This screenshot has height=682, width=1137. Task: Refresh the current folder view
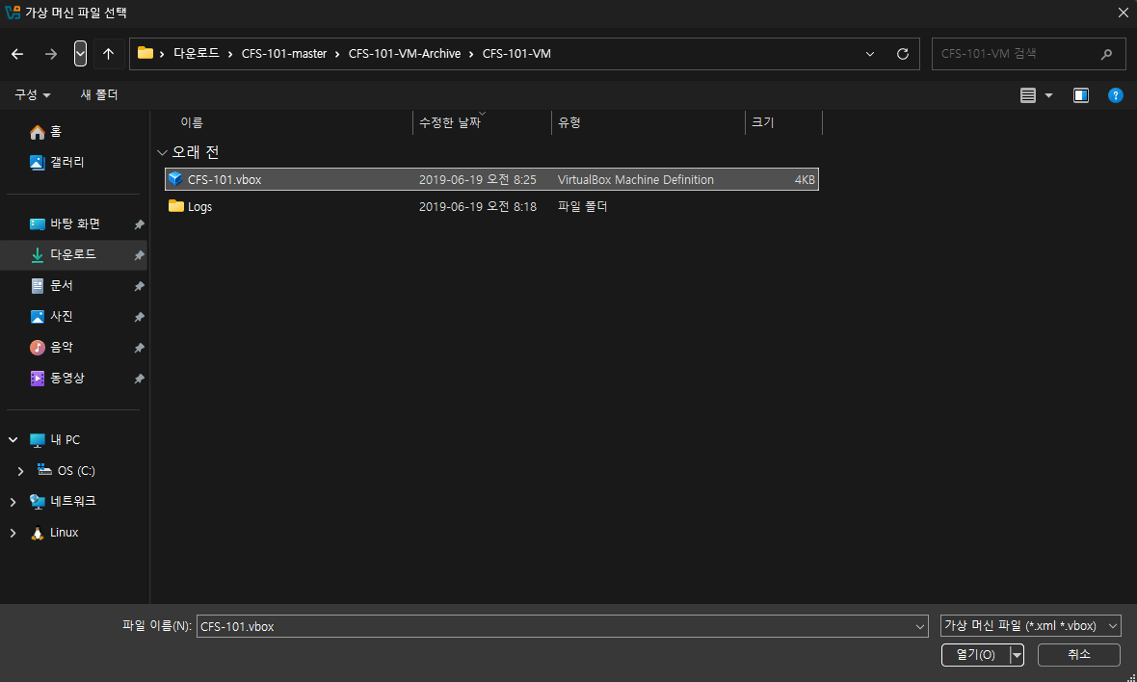[902, 54]
